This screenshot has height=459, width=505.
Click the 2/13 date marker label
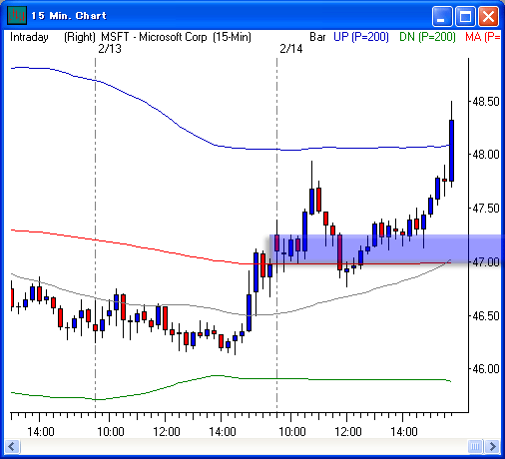point(110,49)
